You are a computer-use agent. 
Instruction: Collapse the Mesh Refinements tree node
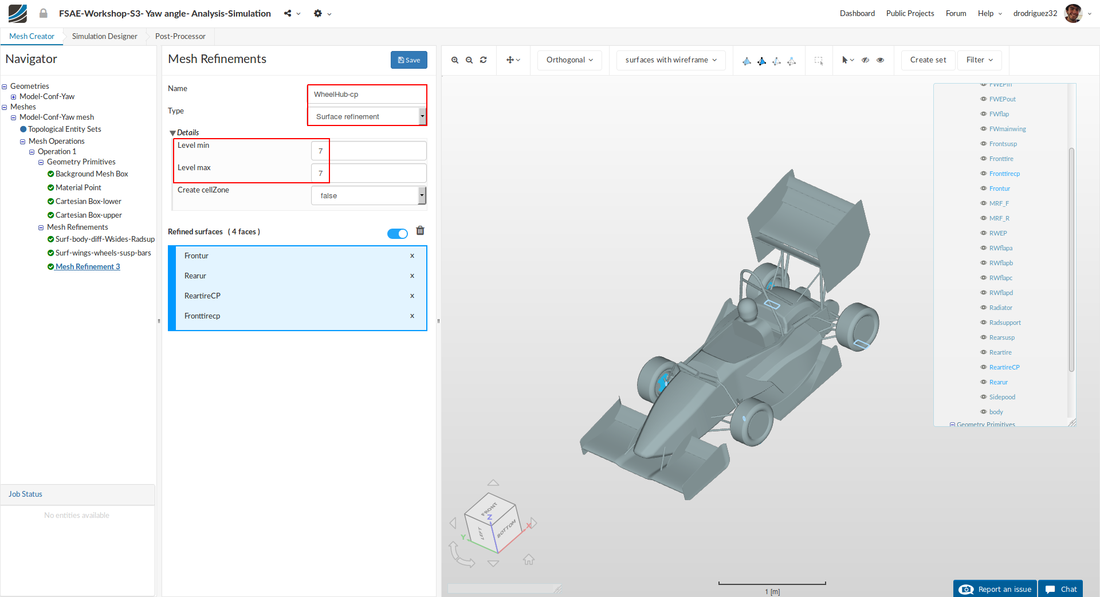(41, 227)
